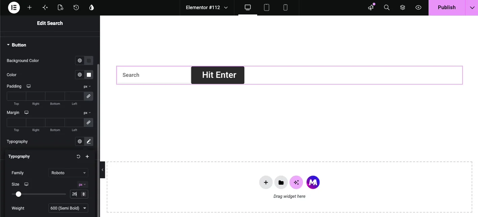Screen dimensions: 478x217
Task: Open the Structure layers icon
Action: pyautogui.click(x=403, y=7)
